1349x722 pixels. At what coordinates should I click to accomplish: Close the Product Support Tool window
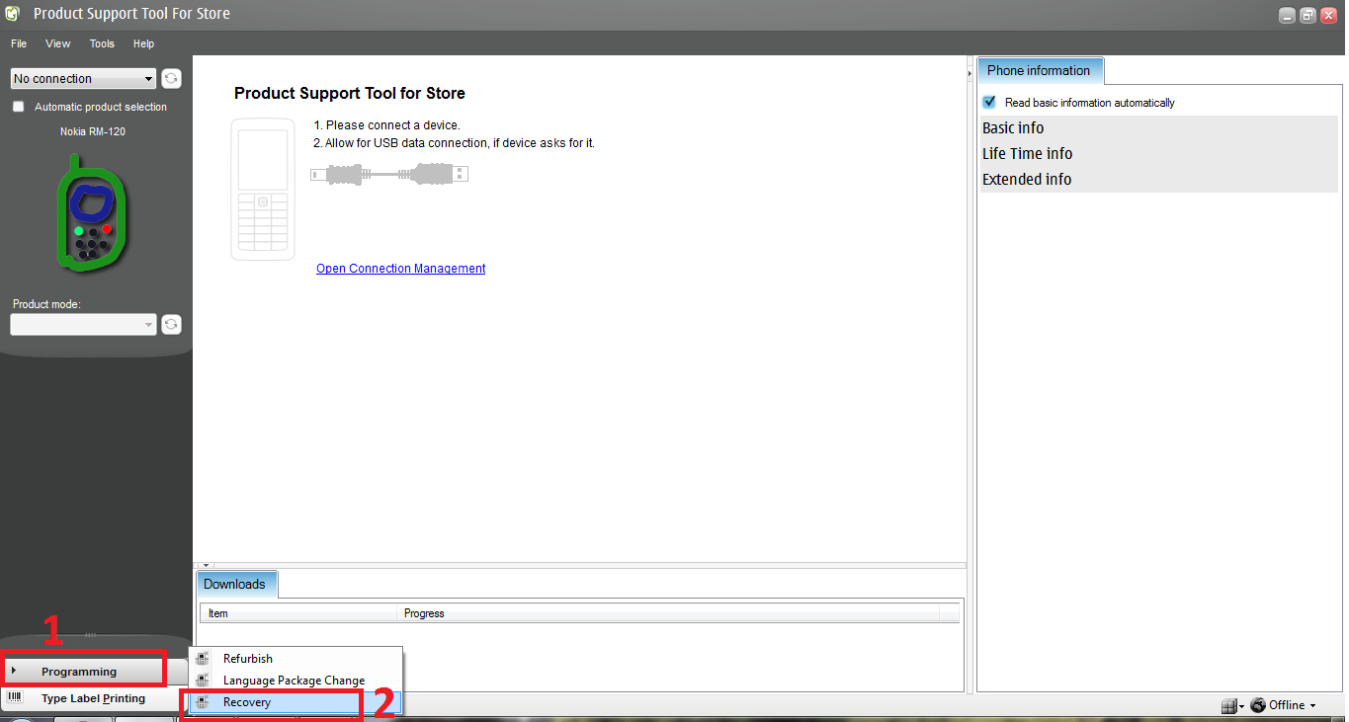coord(1329,16)
